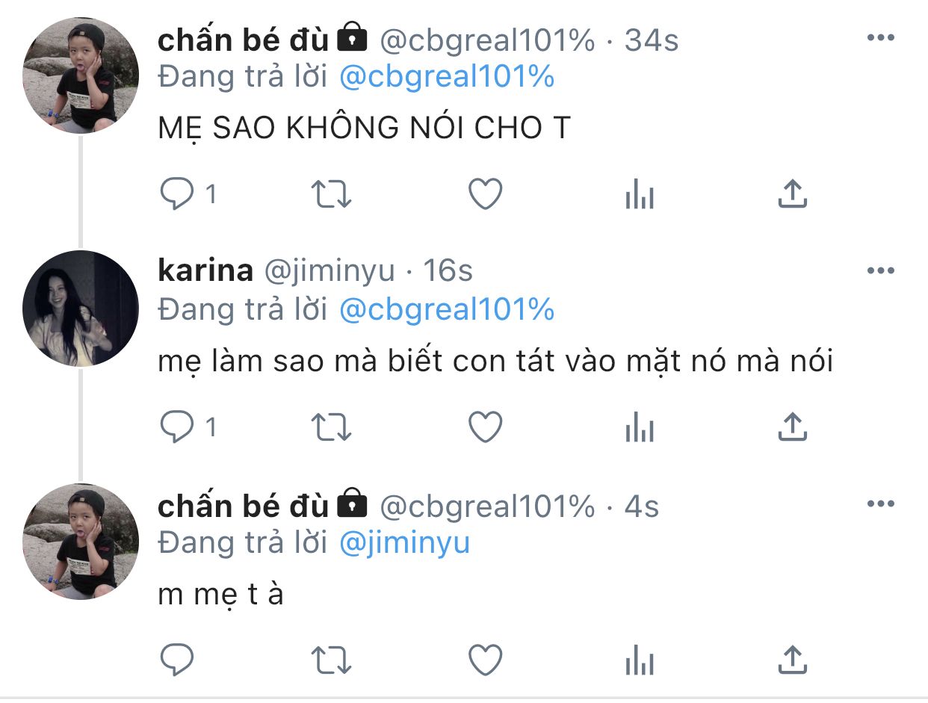Share karina's tweet
The image size is (928, 703).
pos(792,427)
